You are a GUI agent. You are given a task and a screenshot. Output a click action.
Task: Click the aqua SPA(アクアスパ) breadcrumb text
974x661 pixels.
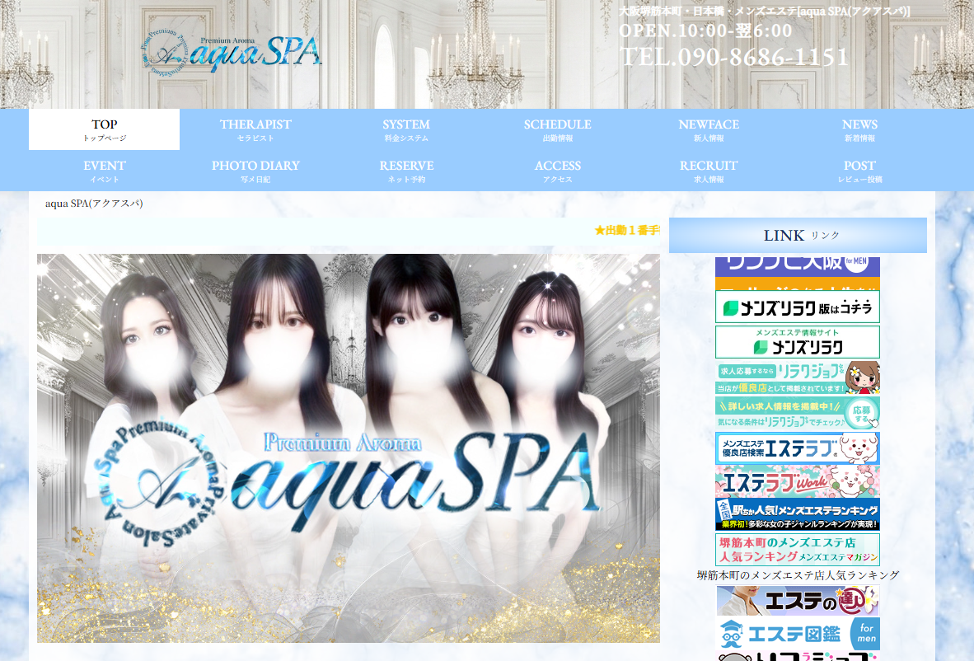click(x=94, y=203)
